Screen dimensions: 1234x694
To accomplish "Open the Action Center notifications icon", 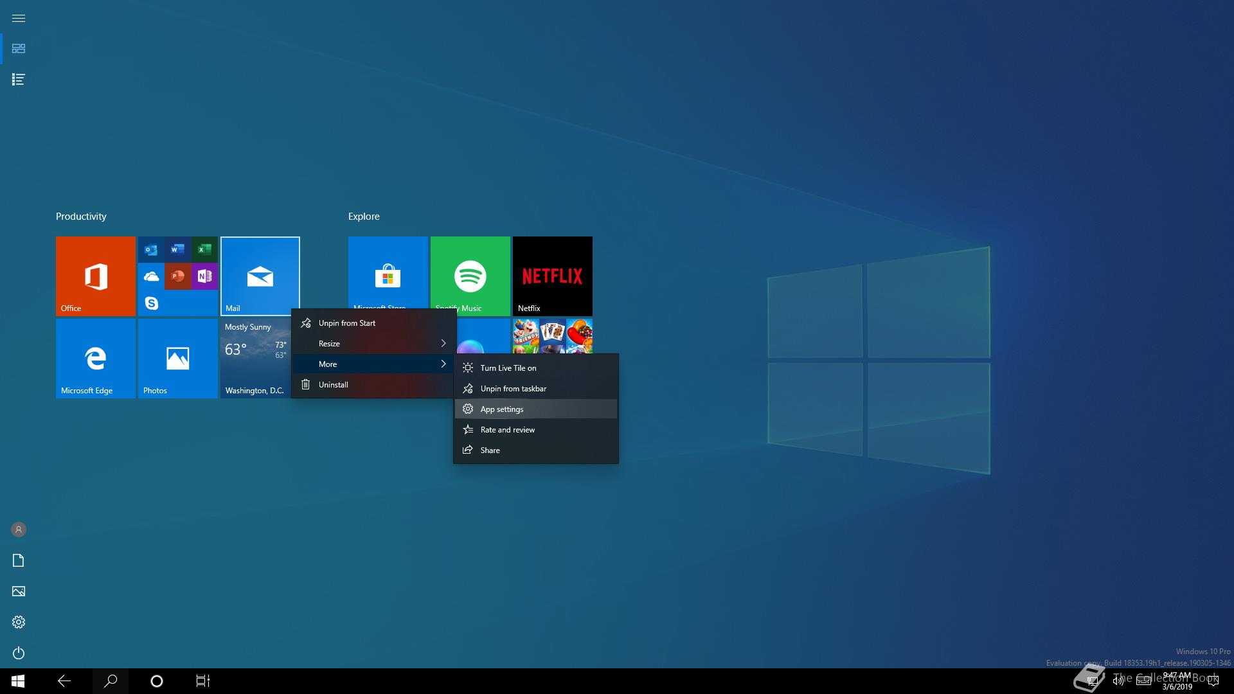I will pyautogui.click(x=1213, y=681).
